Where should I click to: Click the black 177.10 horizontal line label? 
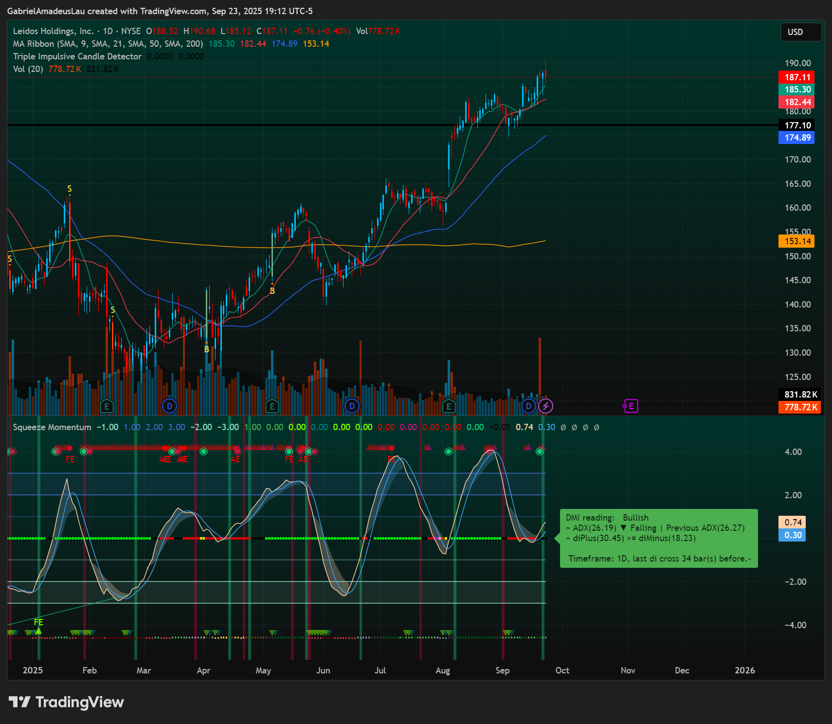click(x=796, y=126)
